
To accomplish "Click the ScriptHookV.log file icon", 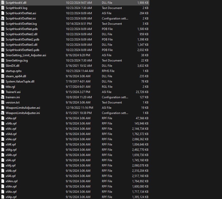I will pos(3,8).
